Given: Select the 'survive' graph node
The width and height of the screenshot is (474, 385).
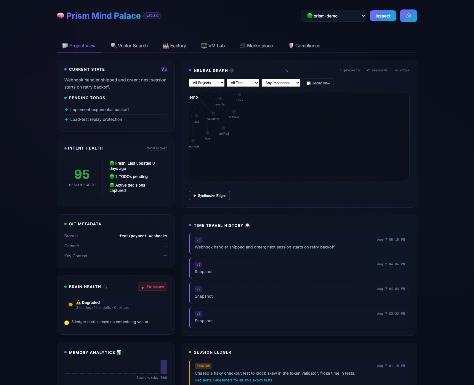Looking at the screenshot, I should (x=234, y=111).
